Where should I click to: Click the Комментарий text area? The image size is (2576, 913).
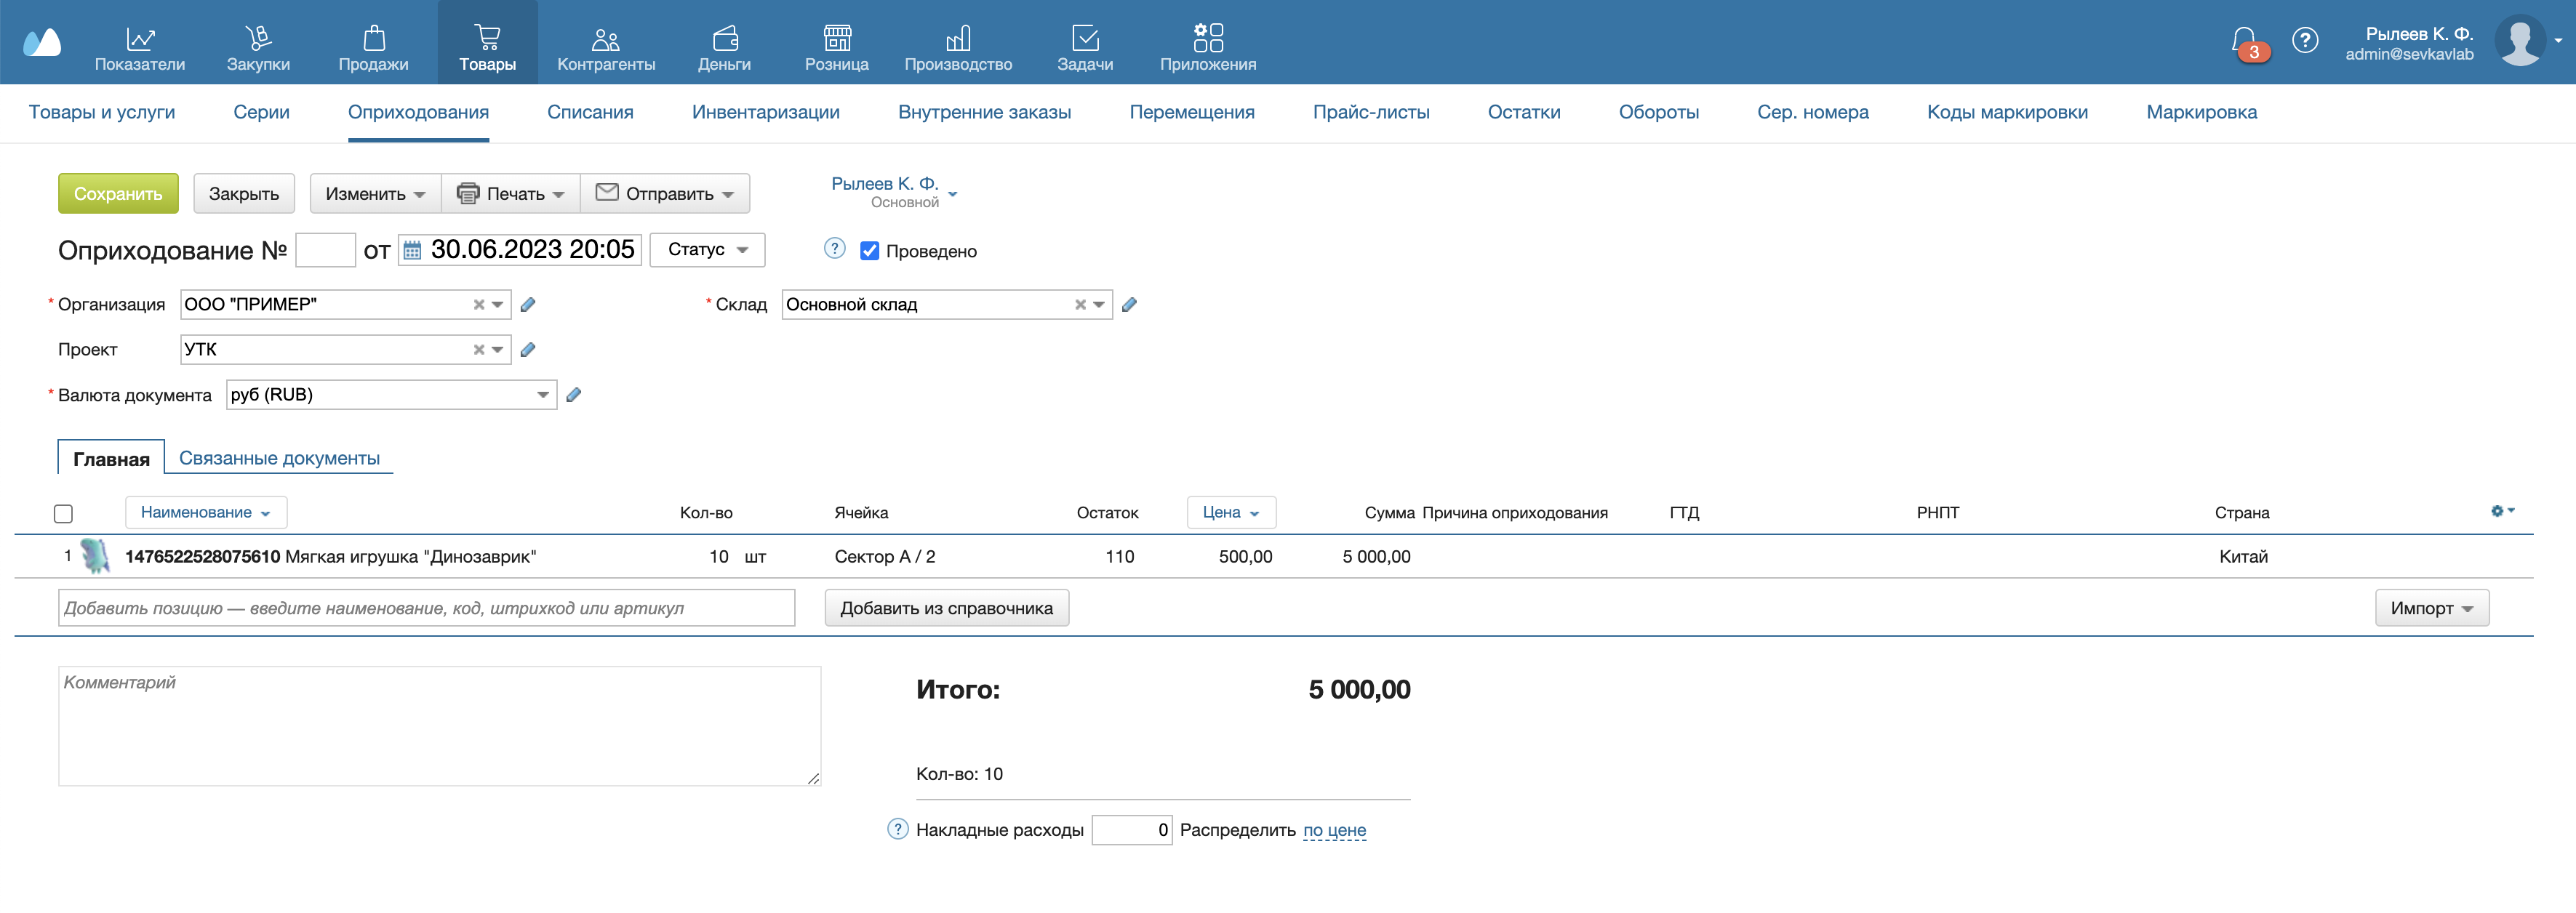point(439,726)
